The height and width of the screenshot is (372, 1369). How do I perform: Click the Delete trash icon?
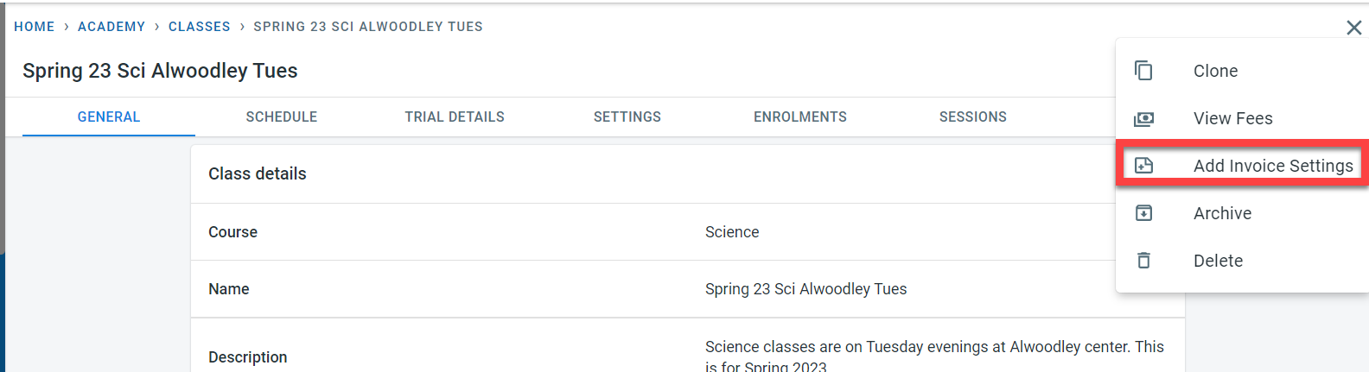pyautogui.click(x=1143, y=261)
